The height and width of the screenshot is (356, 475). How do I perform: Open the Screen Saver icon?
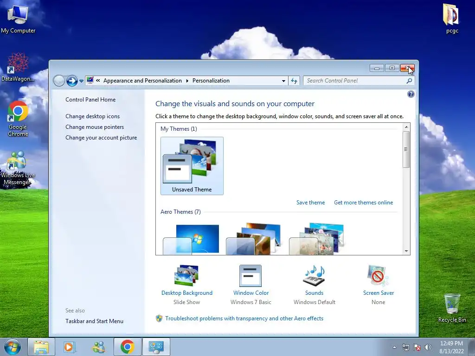coord(378,275)
